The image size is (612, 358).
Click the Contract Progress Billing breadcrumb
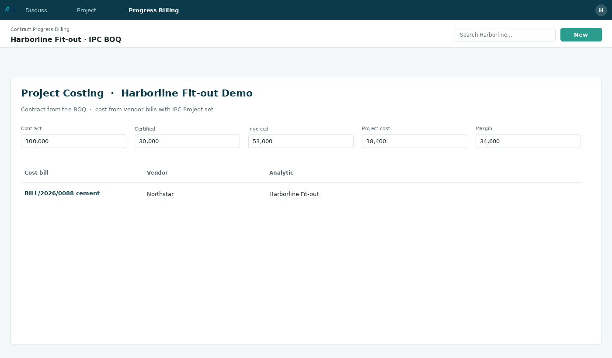40,29
